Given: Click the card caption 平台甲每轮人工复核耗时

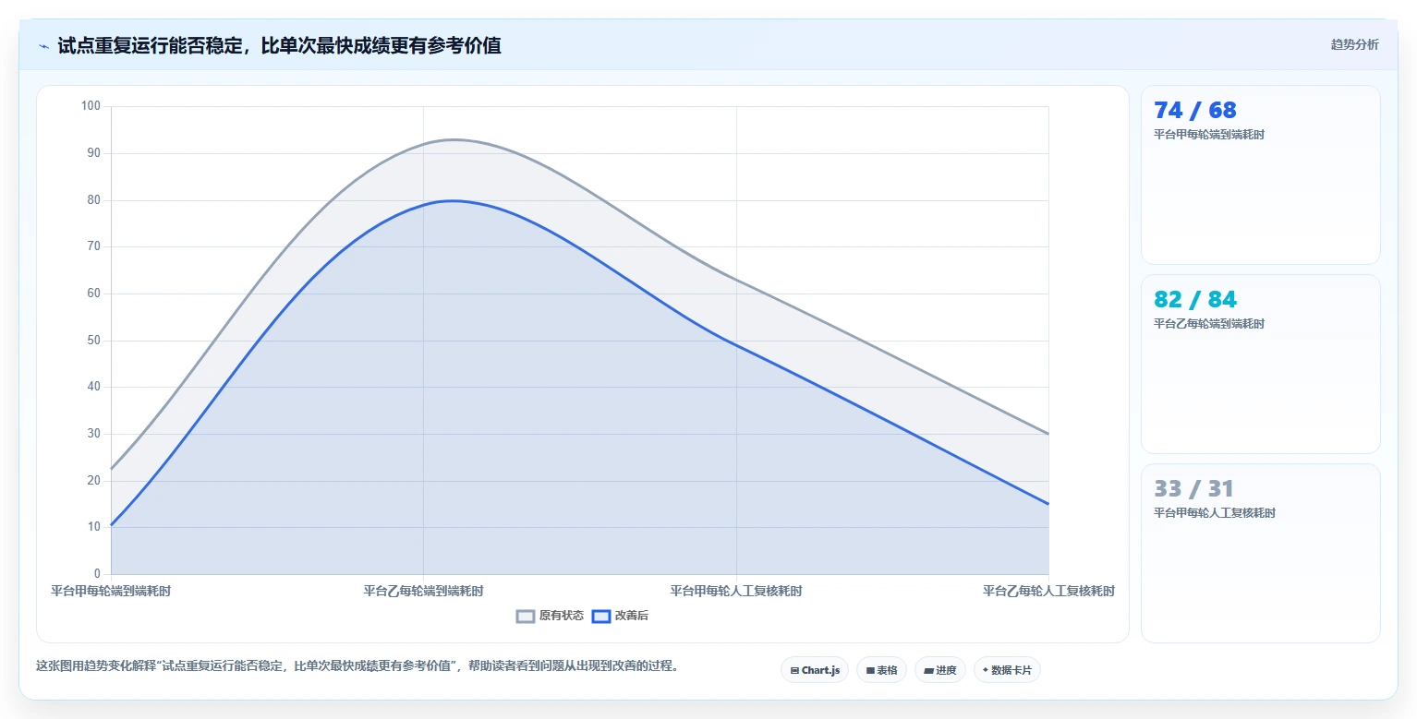Looking at the screenshot, I should click(1215, 513).
